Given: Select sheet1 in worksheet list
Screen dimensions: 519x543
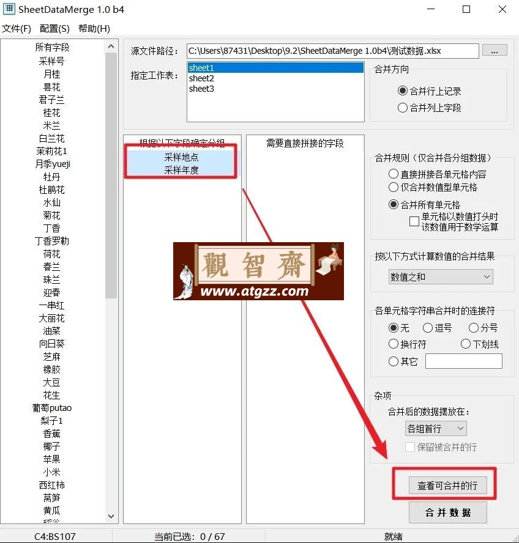Looking at the screenshot, I should (275, 67).
